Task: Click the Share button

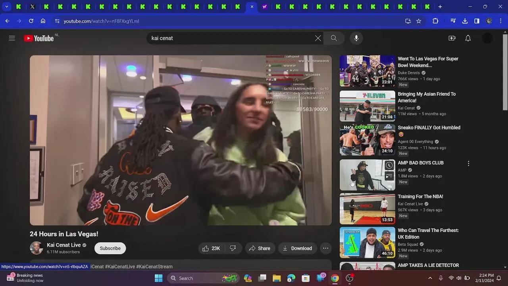Action: (x=260, y=248)
